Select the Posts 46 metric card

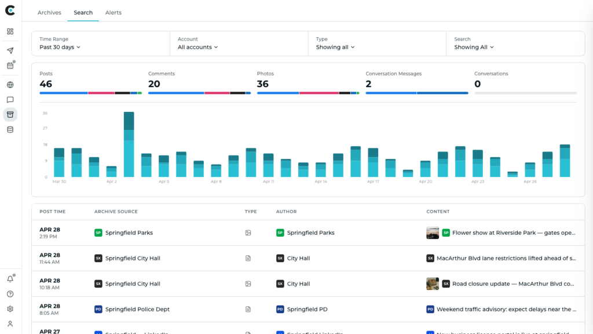coord(91,83)
